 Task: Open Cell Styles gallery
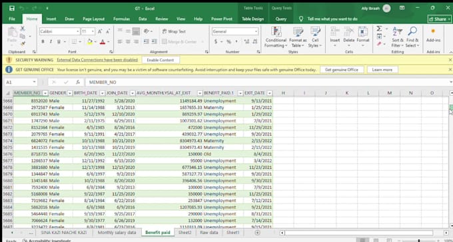[x=315, y=37]
